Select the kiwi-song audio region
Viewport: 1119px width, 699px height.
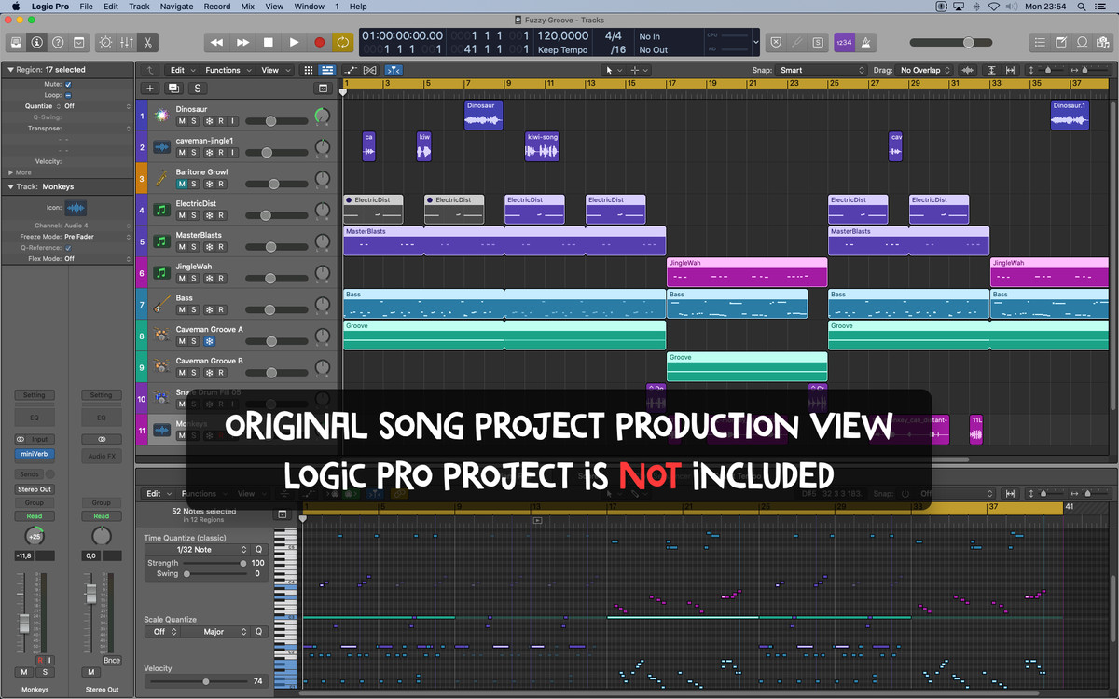coord(543,146)
